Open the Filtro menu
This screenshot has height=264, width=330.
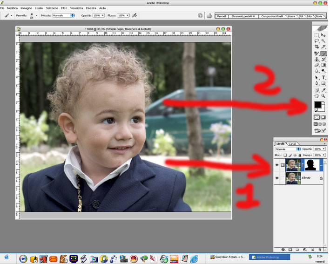coord(64,8)
